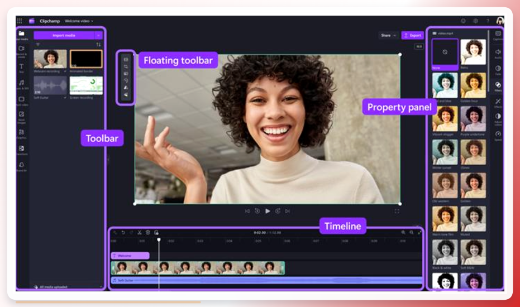
Task: Open the Captions tab in property panel
Action: click(x=498, y=36)
